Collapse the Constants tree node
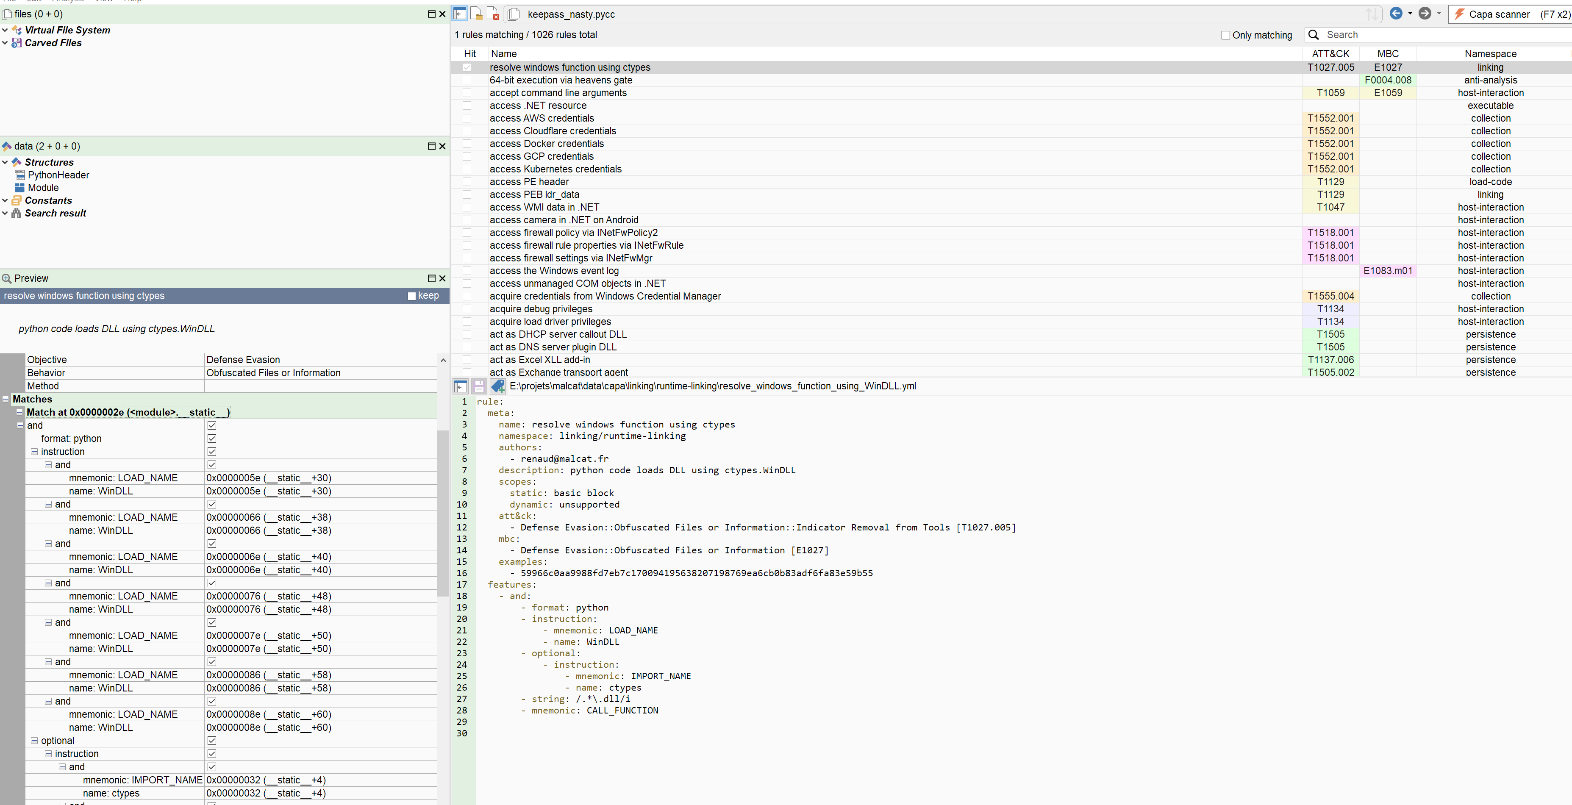 5,200
